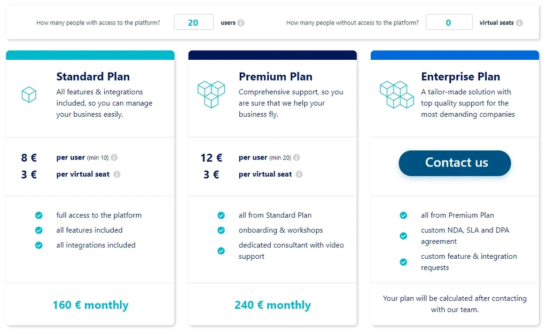Image resolution: width=547 pixels, height=334 pixels.
Task: Click the Contact us button
Action: coord(455,163)
